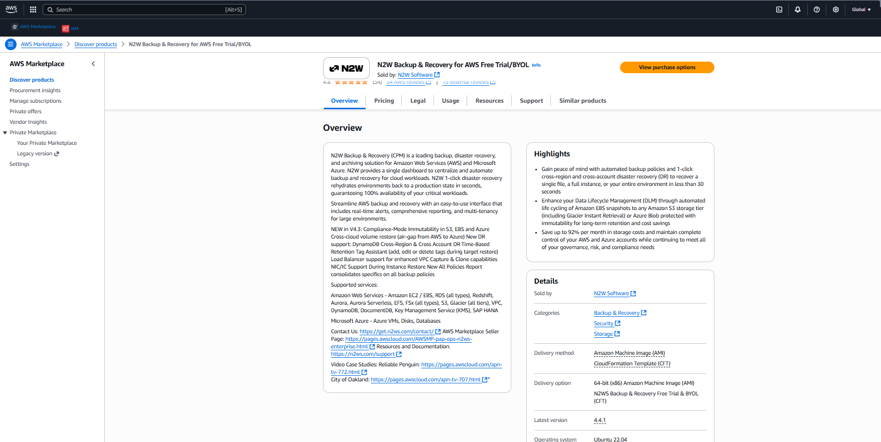Toggle the hamburger navigation menu icon
The width and height of the screenshot is (881, 442).
pyautogui.click(x=11, y=44)
